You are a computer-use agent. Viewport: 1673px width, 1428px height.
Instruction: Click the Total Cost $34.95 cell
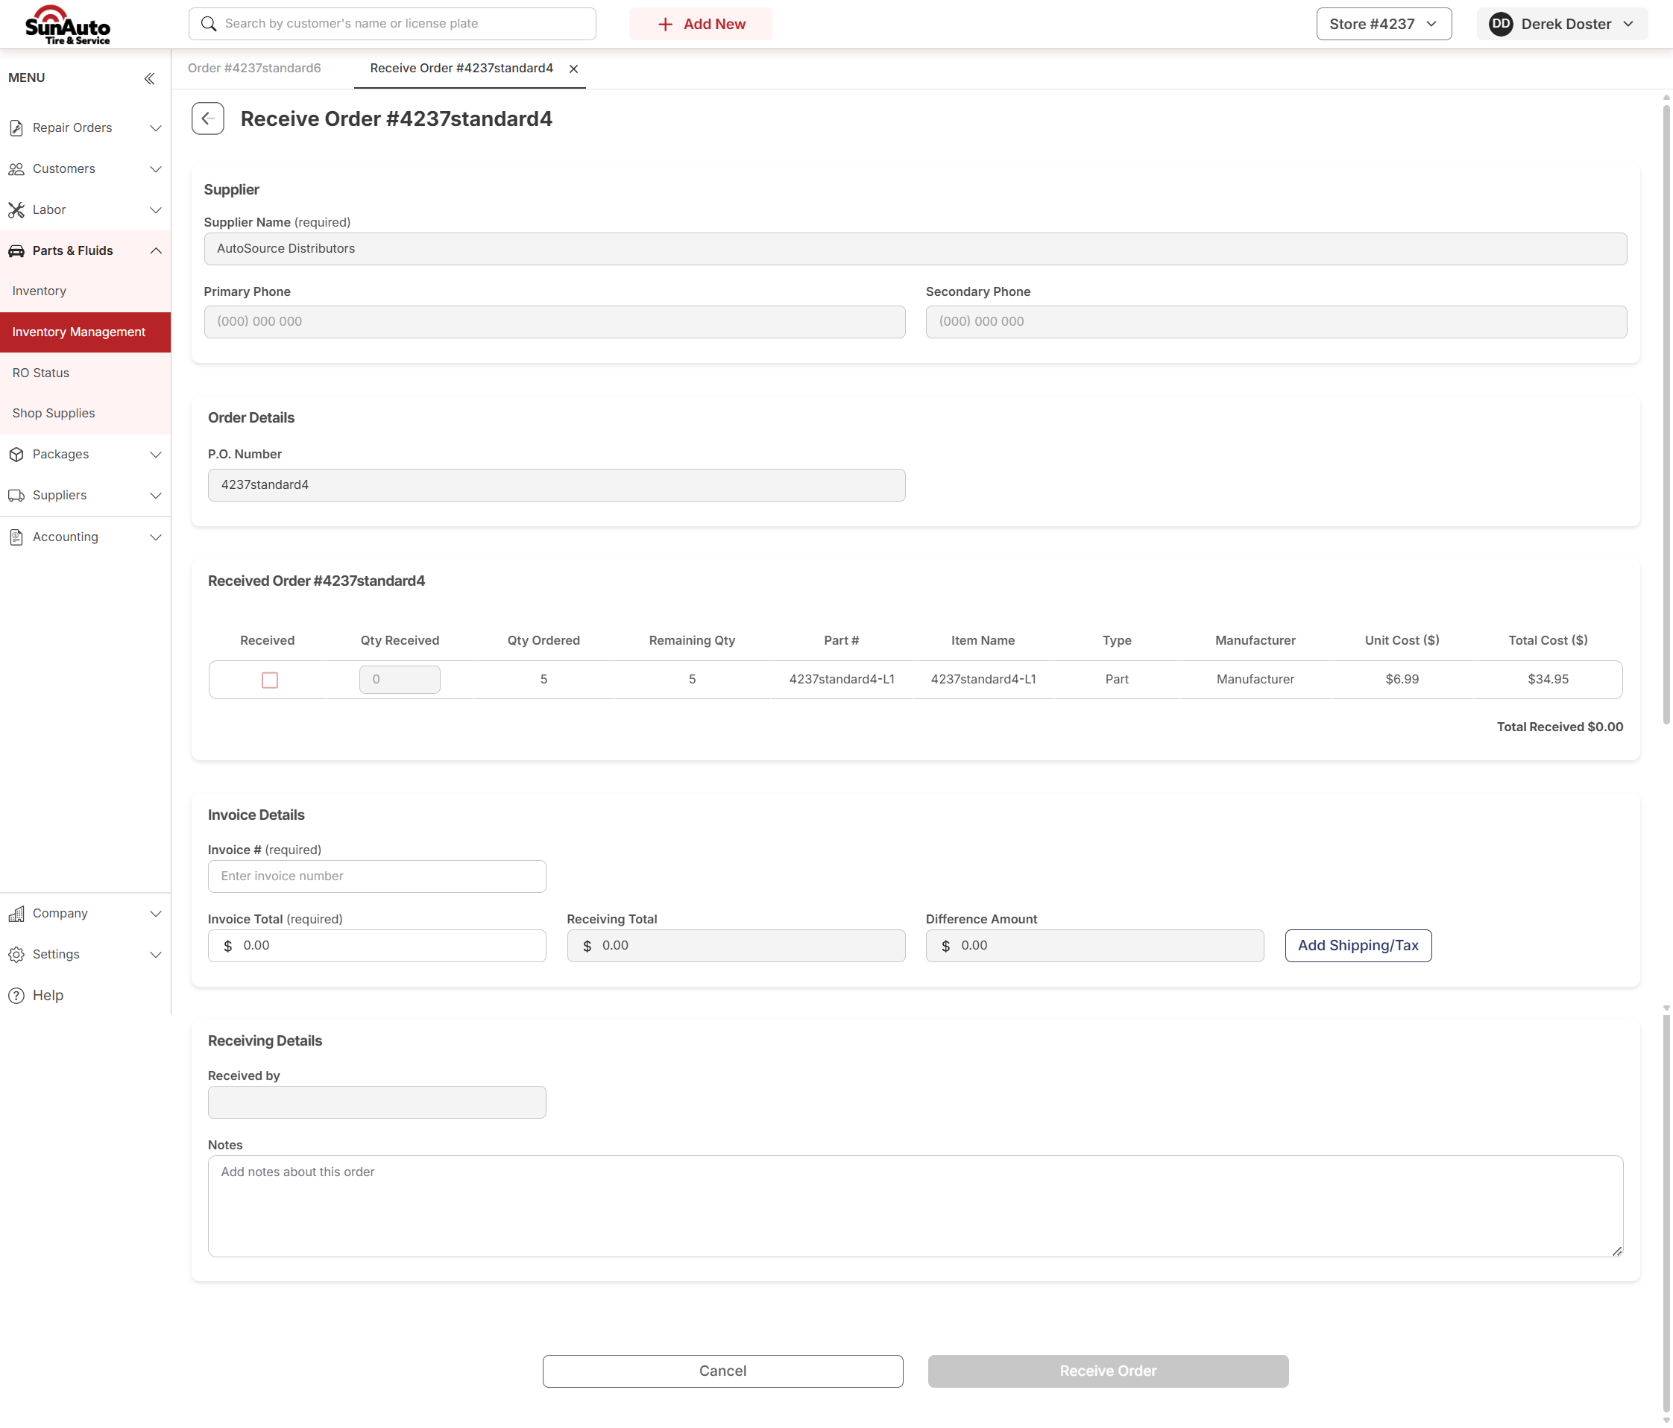click(1548, 680)
